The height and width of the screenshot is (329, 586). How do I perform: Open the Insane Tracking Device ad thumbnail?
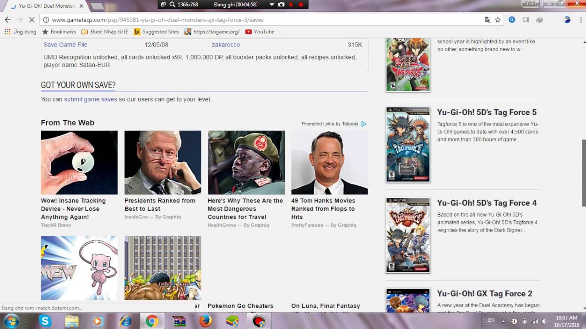(x=79, y=163)
